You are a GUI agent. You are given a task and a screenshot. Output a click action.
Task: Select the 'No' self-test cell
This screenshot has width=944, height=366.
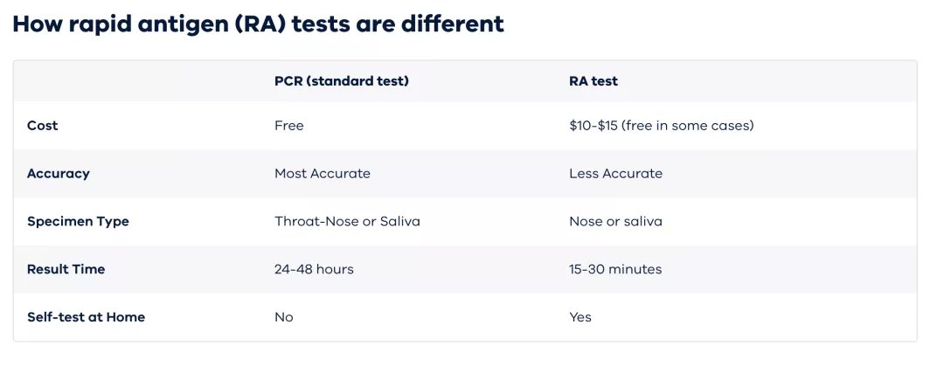[x=283, y=316]
